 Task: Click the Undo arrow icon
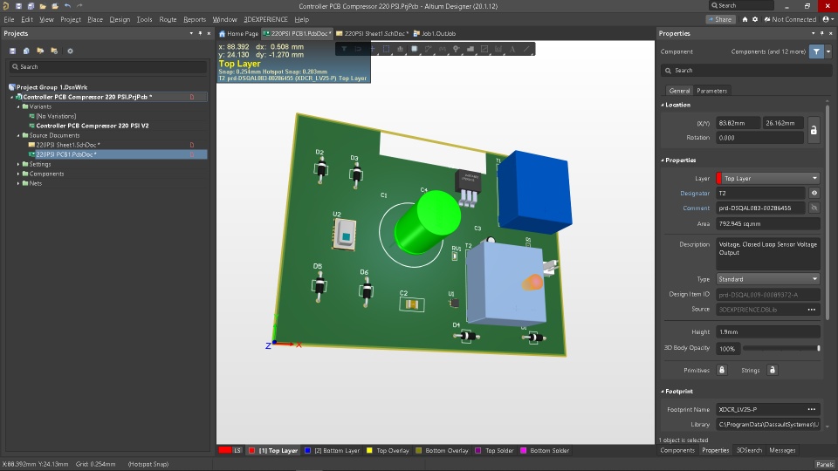67,6
